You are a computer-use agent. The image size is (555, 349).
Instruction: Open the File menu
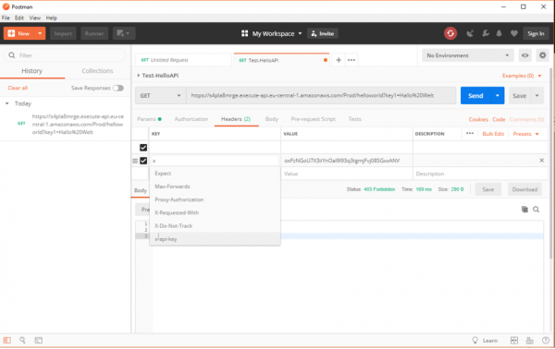coord(6,18)
